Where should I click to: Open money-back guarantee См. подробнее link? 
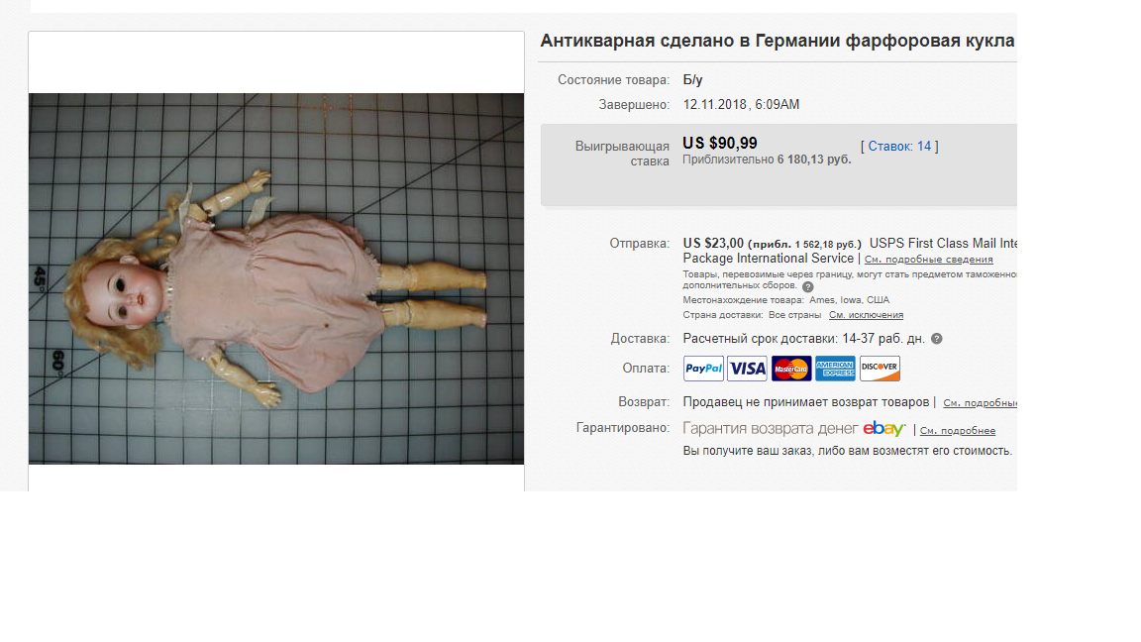[958, 430]
